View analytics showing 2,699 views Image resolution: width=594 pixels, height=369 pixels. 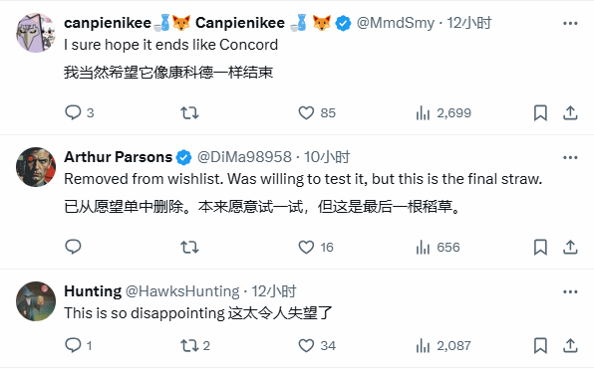(x=444, y=112)
